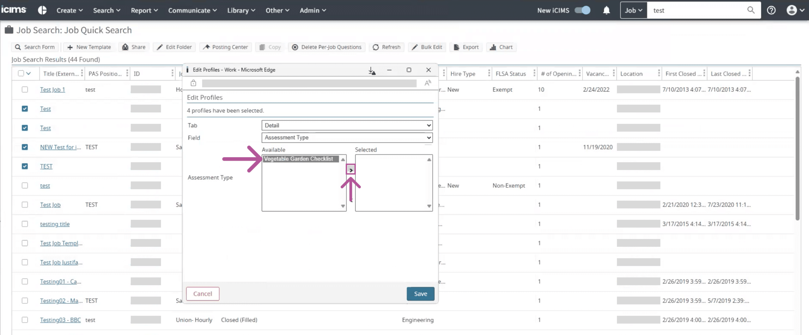Click the downloads icon in popup title bar
The width and height of the screenshot is (809, 335).
372,70
